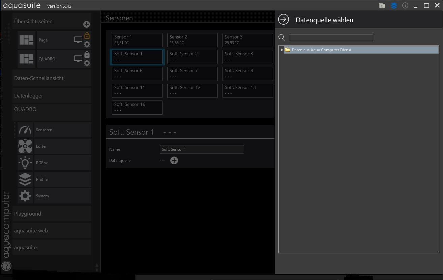Image resolution: width=443 pixels, height=280 pixels.
Task: Click the Lüfter fan icon
Action: point(25,146)
